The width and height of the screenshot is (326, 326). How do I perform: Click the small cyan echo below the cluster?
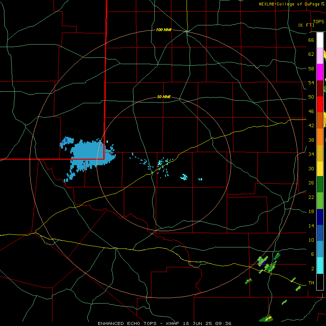point(184,177)
